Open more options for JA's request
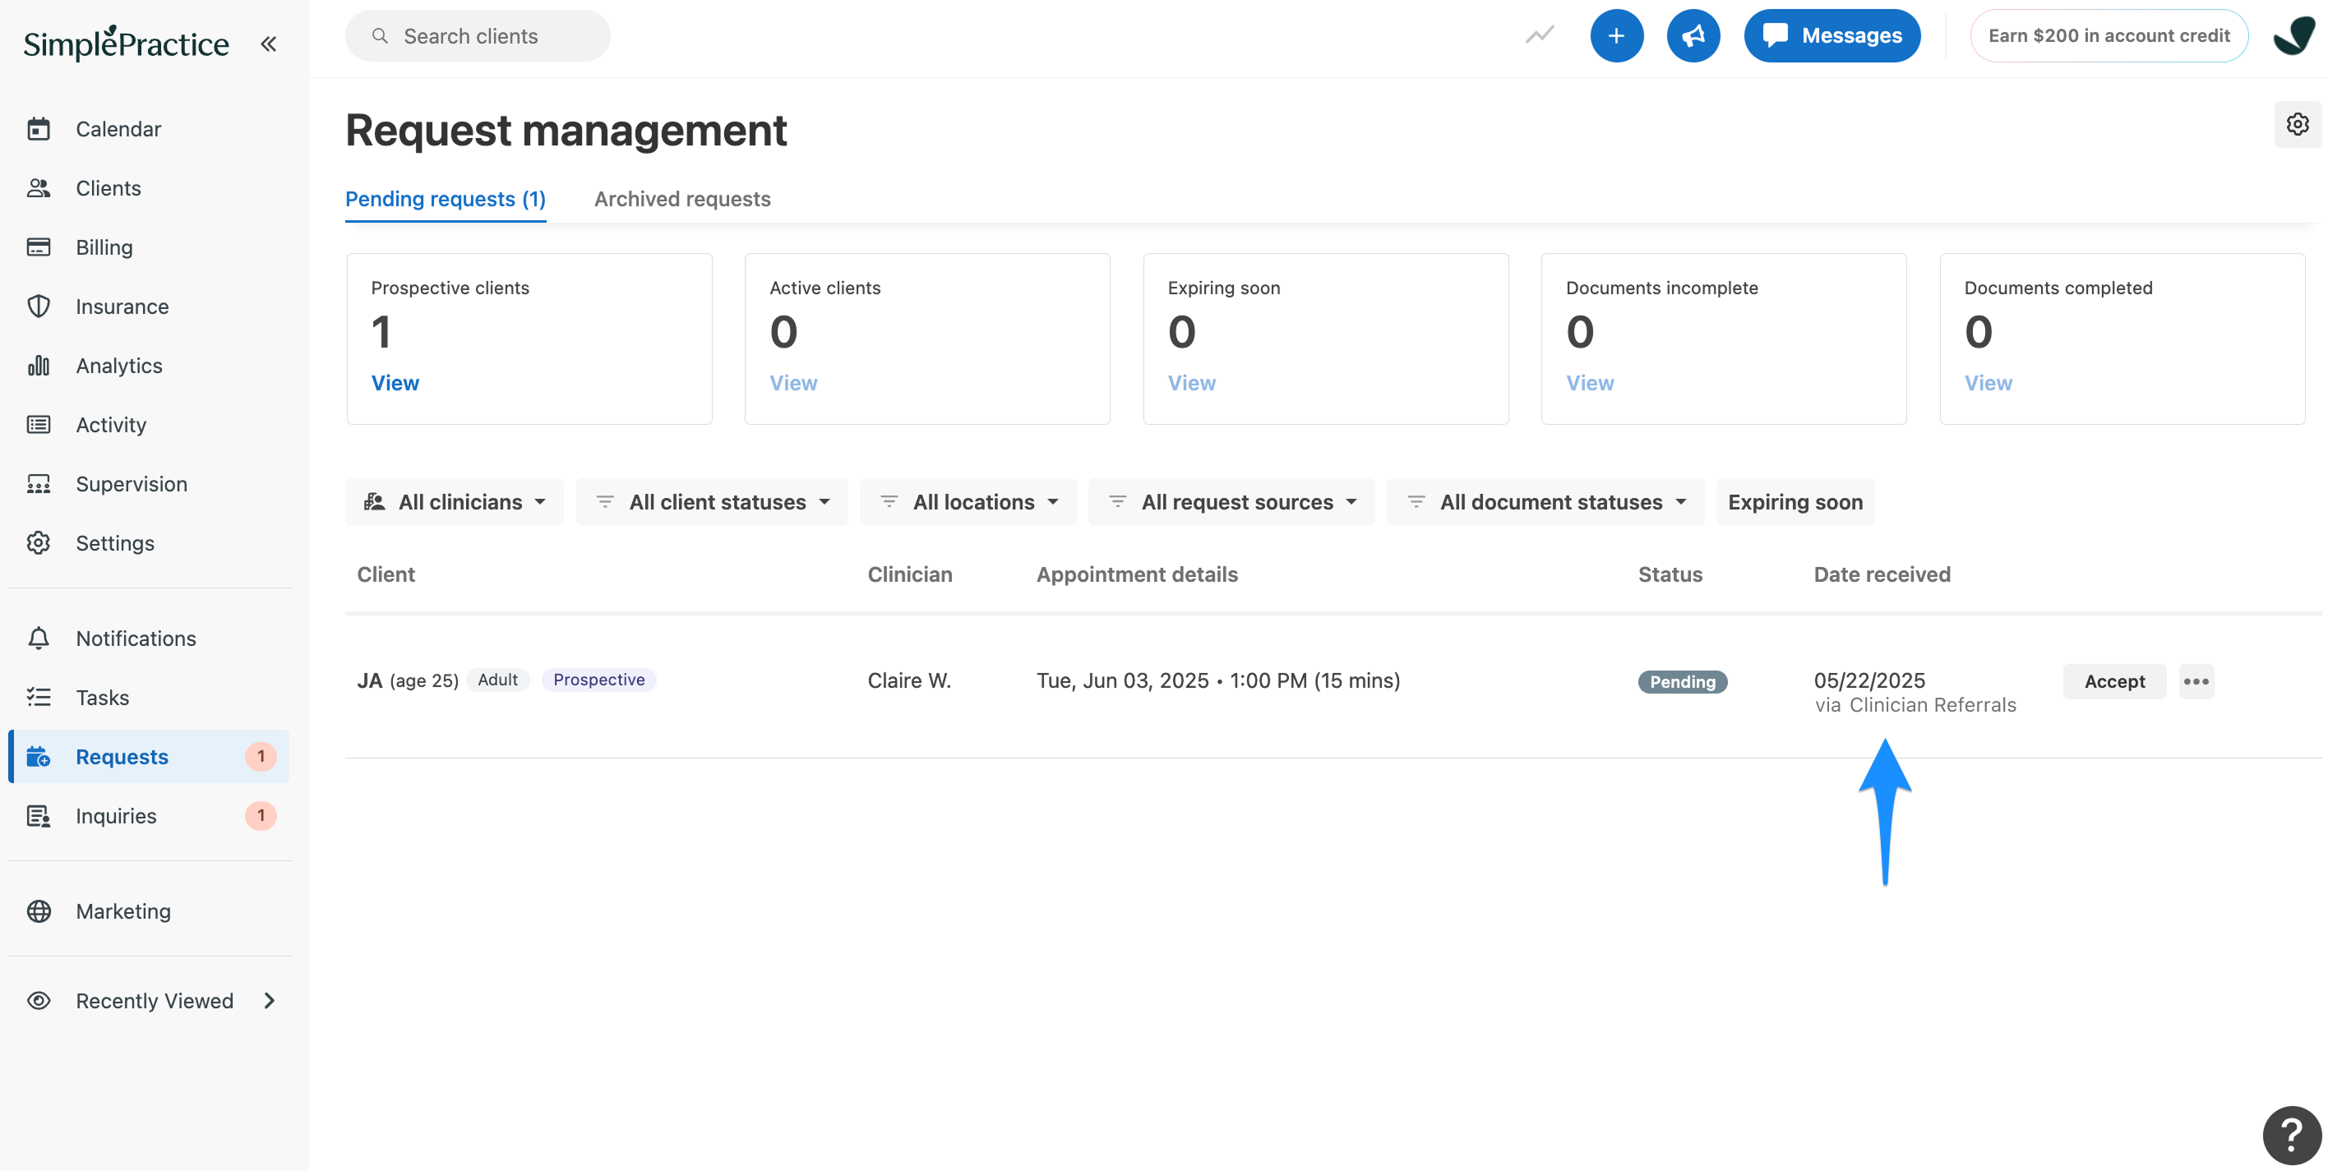Screen dimensions: 2328x1171 (x=2196, y=681)
